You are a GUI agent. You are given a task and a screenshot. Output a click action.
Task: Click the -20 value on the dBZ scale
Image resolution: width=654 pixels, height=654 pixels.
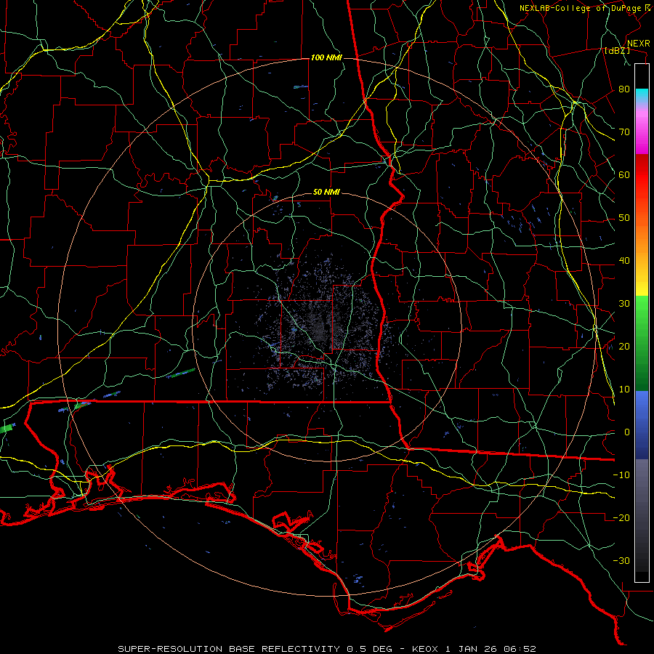(621, 517)
